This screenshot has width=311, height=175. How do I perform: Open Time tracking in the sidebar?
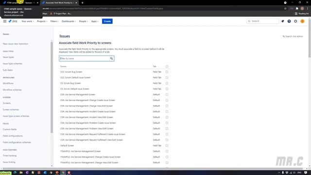click(x=10, y=156)
